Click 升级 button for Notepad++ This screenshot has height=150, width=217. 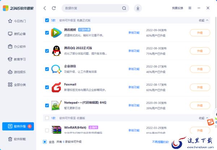click(200, 106)
